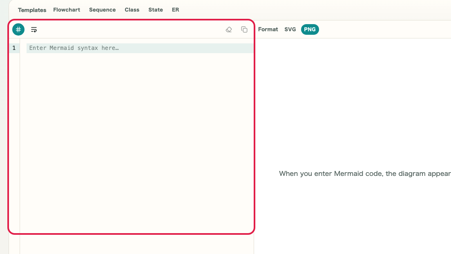
Task: Clear the editor with eraser icon
Action: coord(229,29)
